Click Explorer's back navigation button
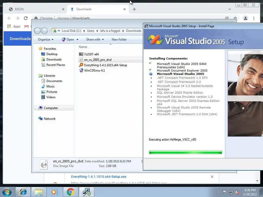263x197 pixels. pos(37,31)
